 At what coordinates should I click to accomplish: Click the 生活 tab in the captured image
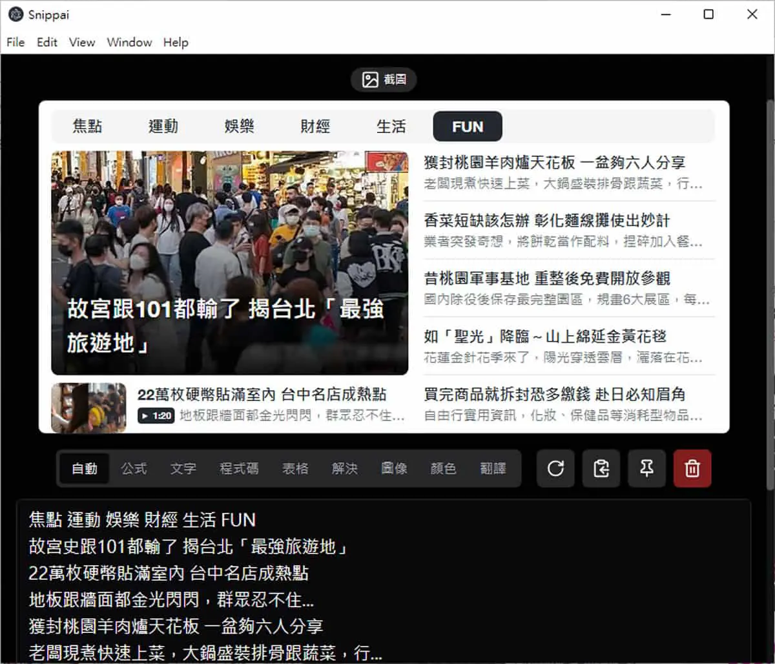click(391, 126)
